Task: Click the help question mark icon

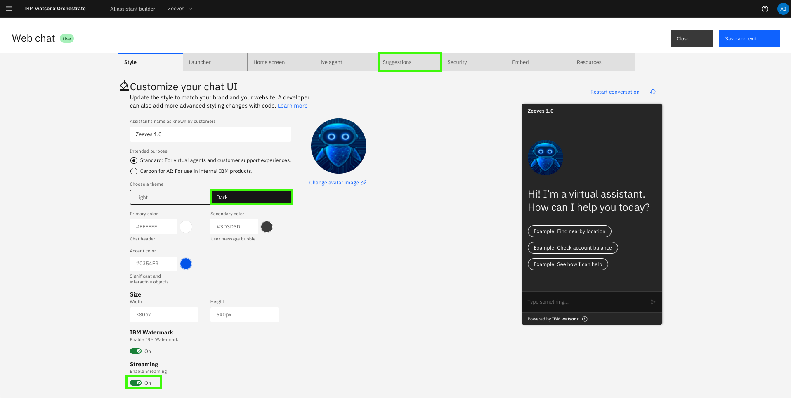Action: (x=765, y=9)
